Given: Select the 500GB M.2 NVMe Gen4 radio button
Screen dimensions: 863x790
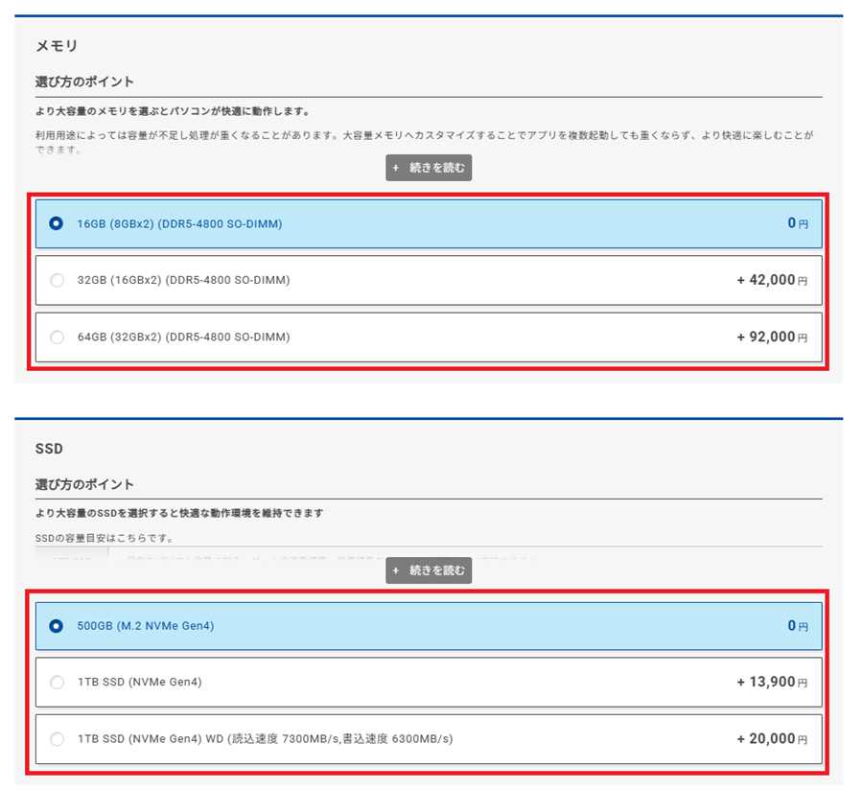Looking at the screenshot, I should tap(57, 626).
